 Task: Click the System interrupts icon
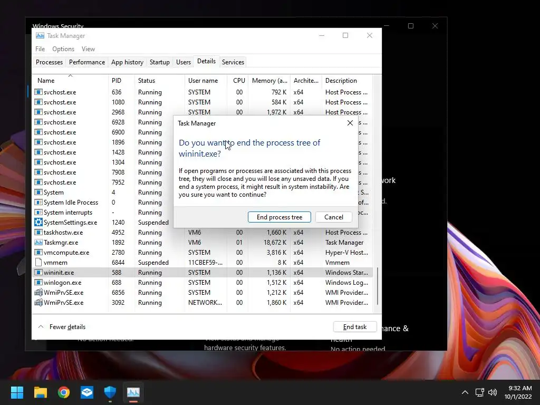38,212
